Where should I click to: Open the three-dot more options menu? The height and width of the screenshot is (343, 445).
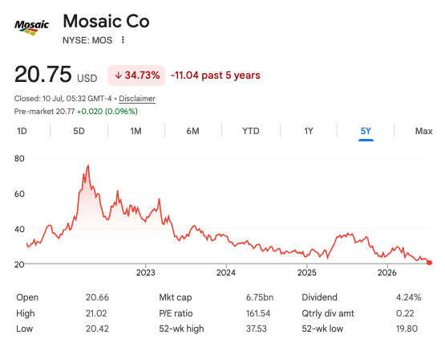[123, 40]
